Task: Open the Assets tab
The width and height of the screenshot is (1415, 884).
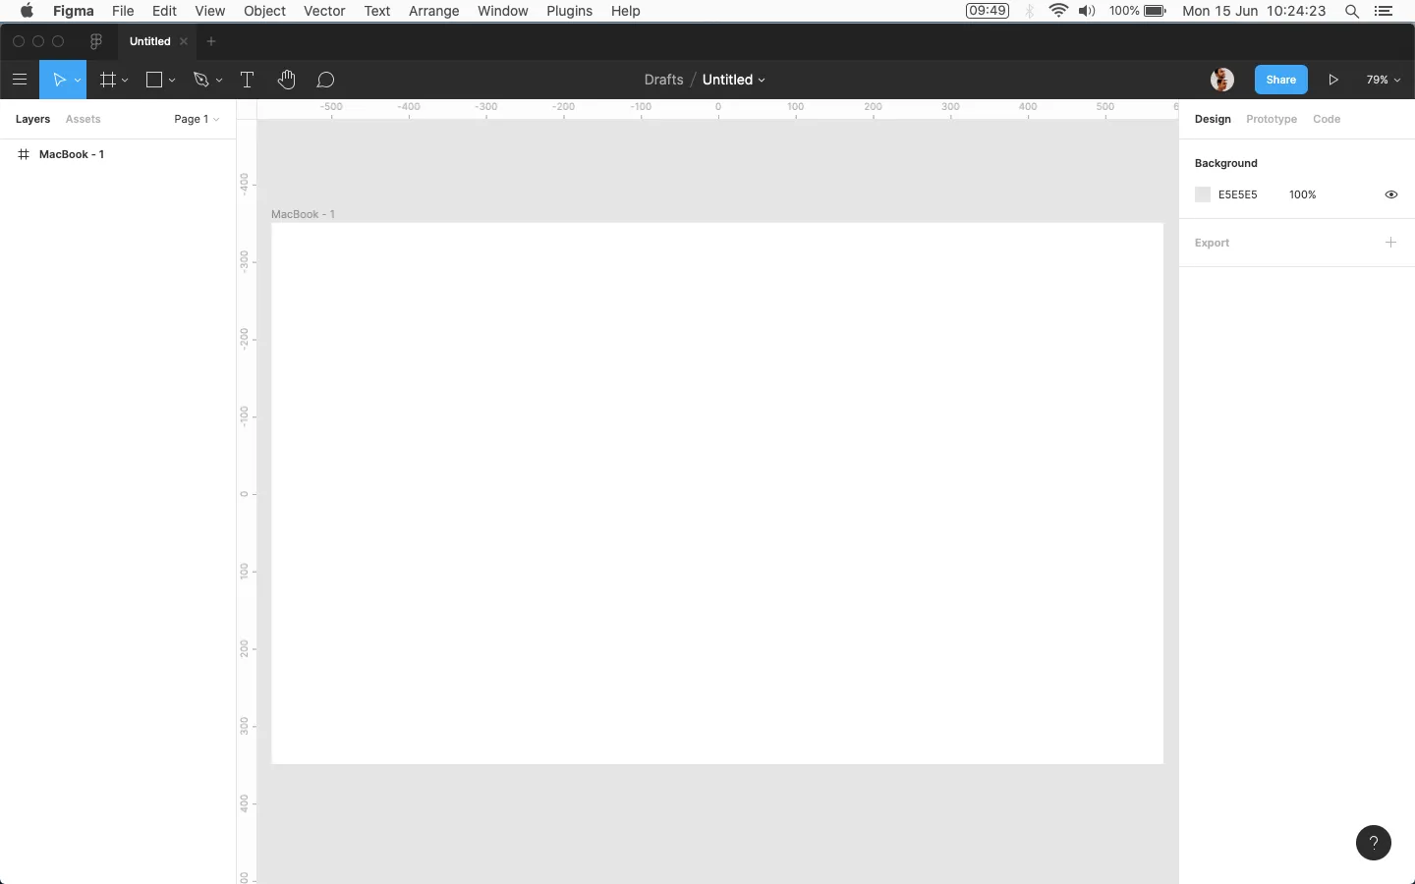Action: [x=83, y=119]
